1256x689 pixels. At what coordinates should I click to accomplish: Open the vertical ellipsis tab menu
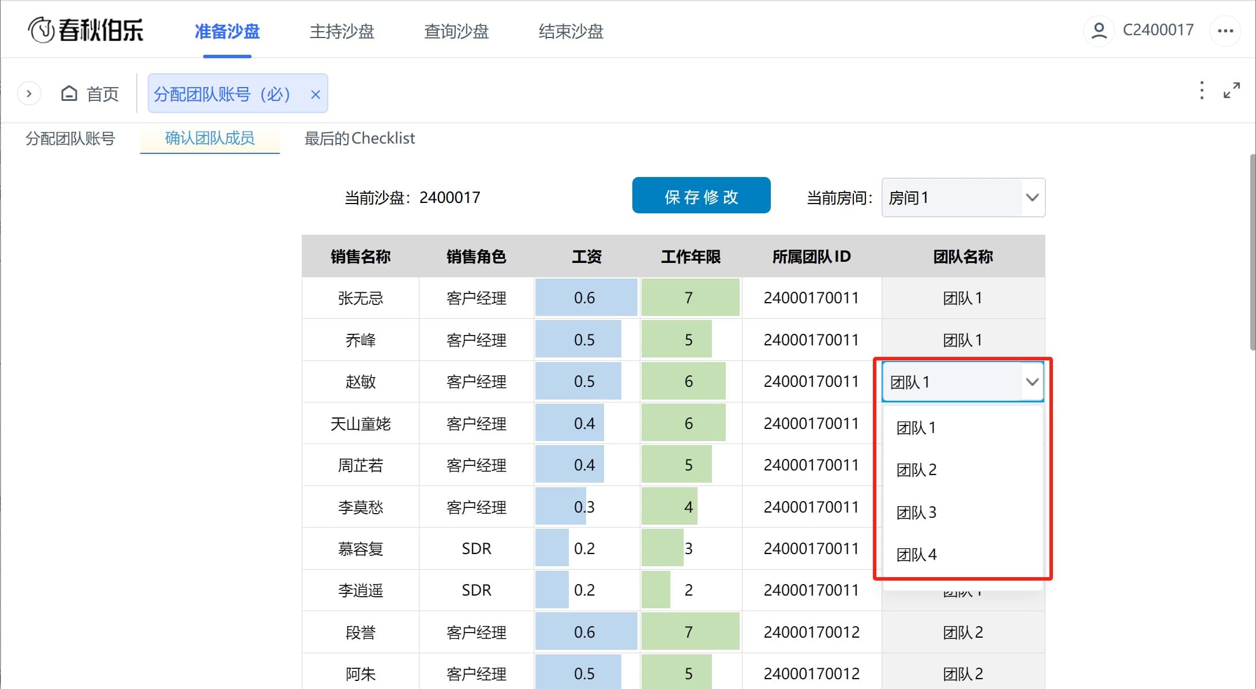tap(1202, 91)
